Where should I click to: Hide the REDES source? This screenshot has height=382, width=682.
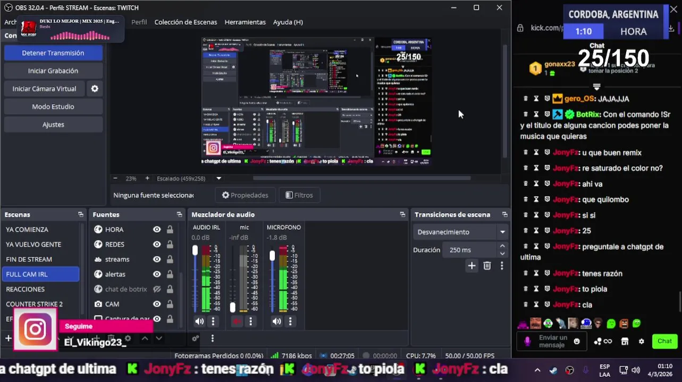[x=157, y=244]
